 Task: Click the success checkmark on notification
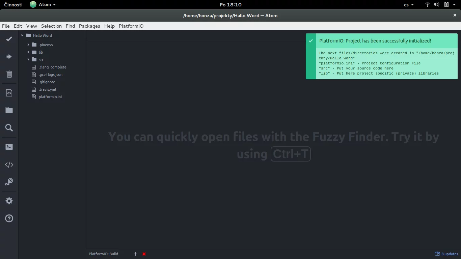311,41
